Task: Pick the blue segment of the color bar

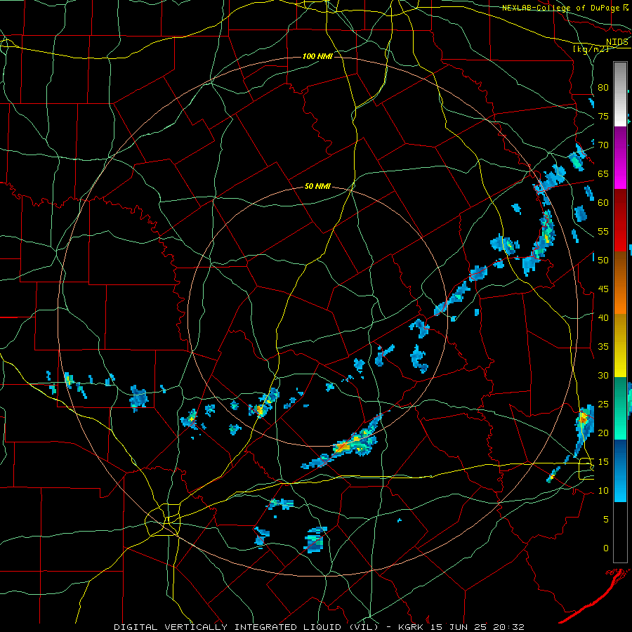Action: pyautogui.click(x=620, y=470)
